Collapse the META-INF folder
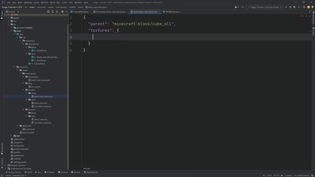The image size is (315, 177). click(x=18, y=126)
